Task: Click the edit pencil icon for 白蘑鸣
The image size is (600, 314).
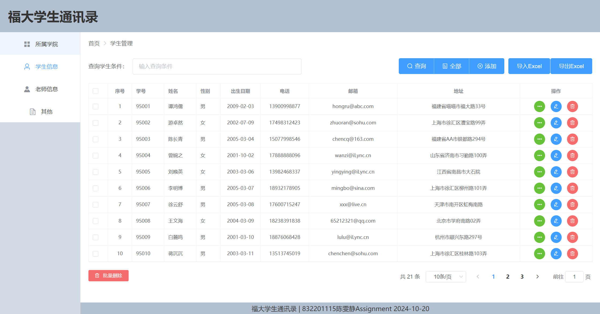Action: coord(556,237)
